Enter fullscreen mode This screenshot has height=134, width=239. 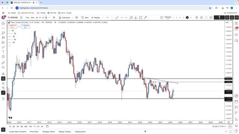(206, 17)
